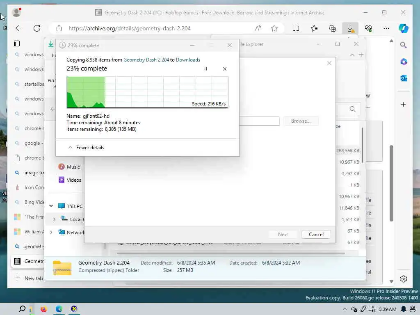Open the Downloads destination link
Screen dimensions: 420x315
pos(188,60)
